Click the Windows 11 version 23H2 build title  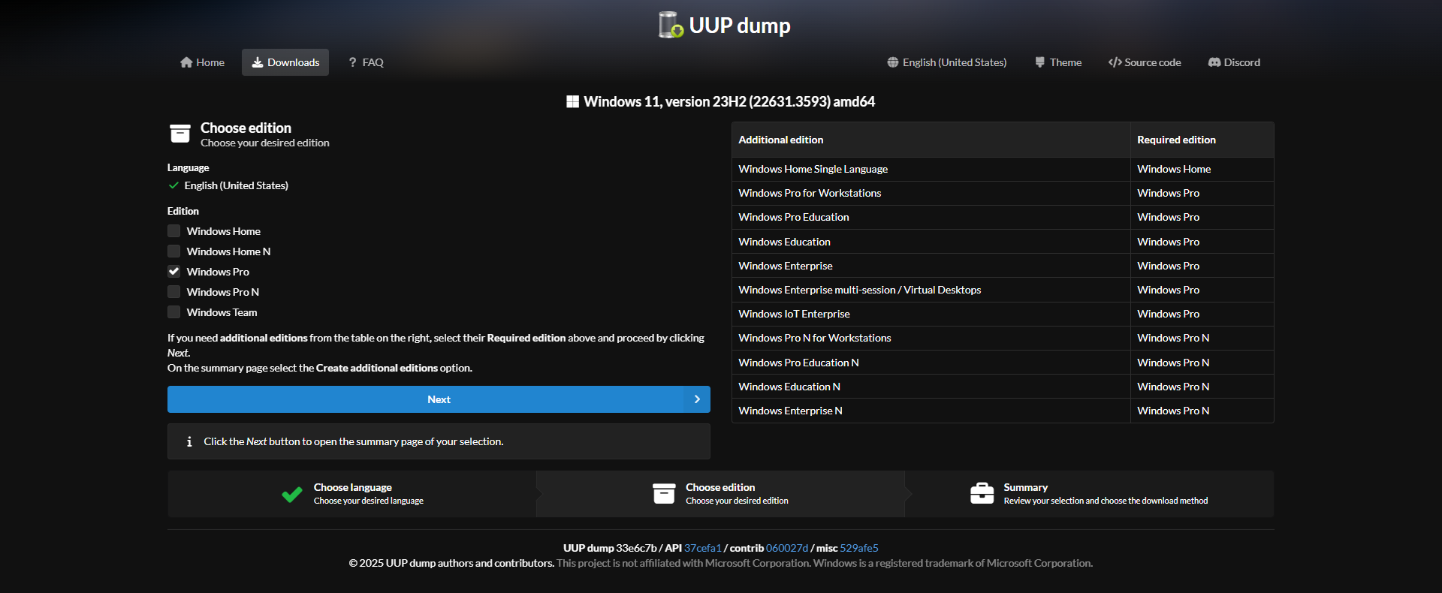pos(729,101)
